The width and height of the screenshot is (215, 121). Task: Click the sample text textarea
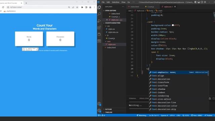30,49
